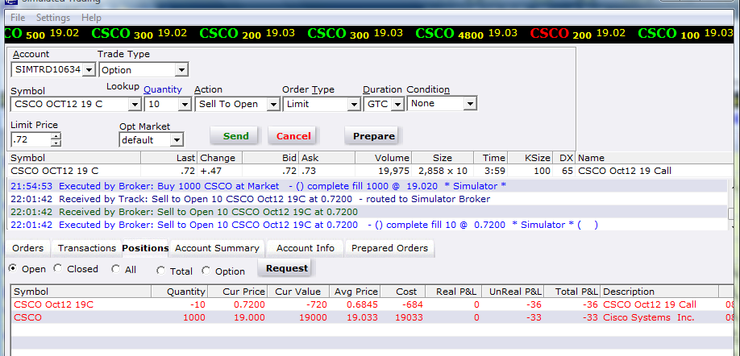Click the Volume column header
This screenshot has height=356, width=740.
[x=383, y=158]
